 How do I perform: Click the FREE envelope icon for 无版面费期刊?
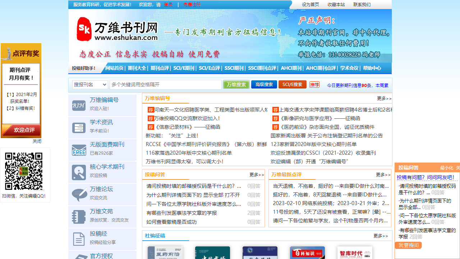(x=79, y=150)
